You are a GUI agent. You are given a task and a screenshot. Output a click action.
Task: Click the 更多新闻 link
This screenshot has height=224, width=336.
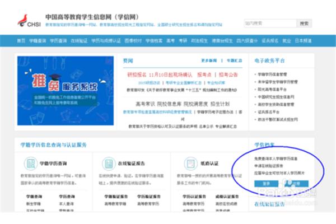tap(209, 60)
